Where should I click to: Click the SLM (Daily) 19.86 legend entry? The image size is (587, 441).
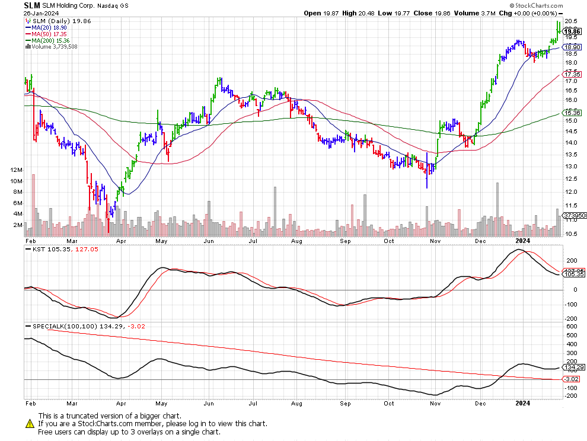(62, 21)
